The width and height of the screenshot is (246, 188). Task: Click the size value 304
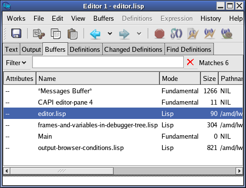pyautogui.click(x=212, y=125)
